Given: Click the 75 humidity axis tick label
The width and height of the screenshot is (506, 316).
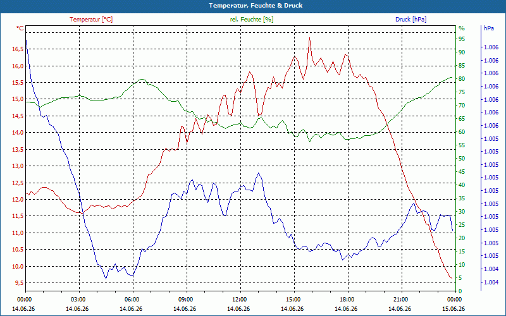Looking at the screenshot, I should coord(462,92).
